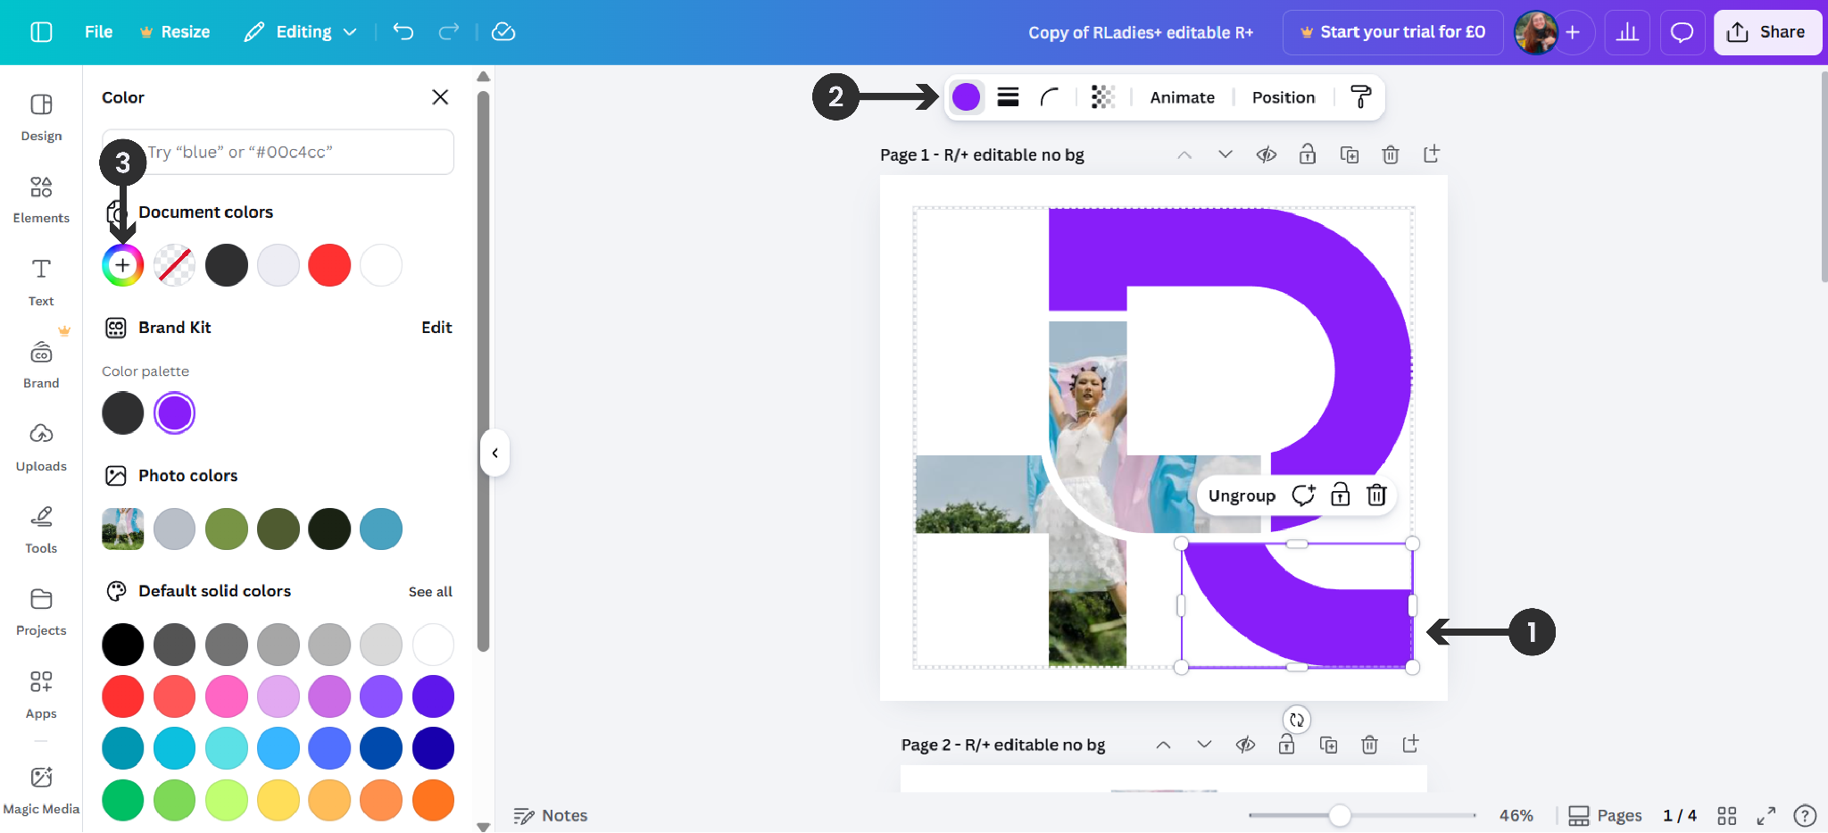Lock Page 1 with padlock icon
The width and height of the screenshot is (1828, 833).
(1308, 154)
